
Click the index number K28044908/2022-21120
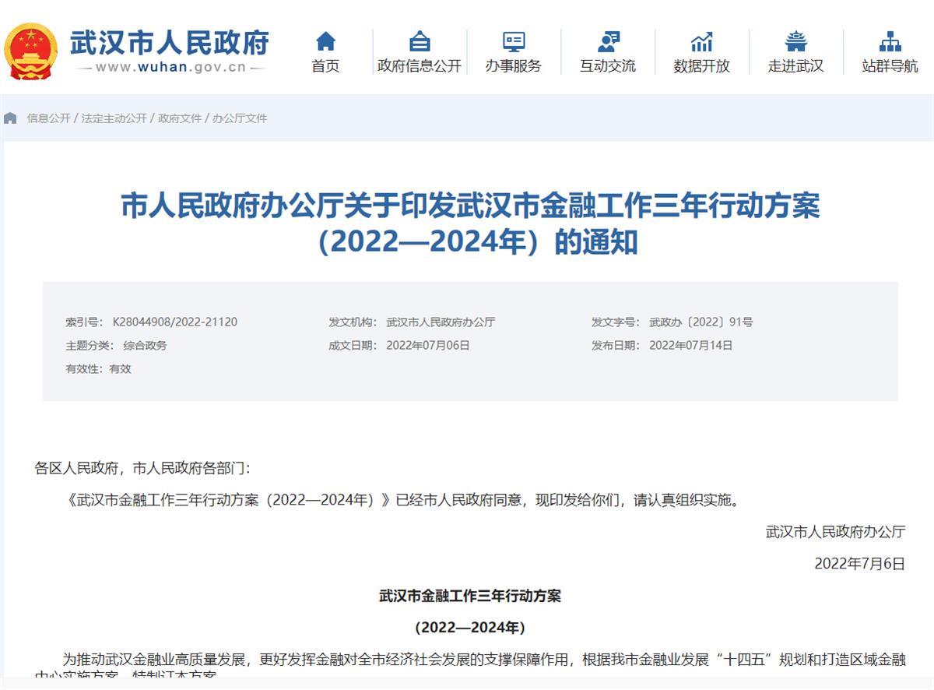pos(175,322)
